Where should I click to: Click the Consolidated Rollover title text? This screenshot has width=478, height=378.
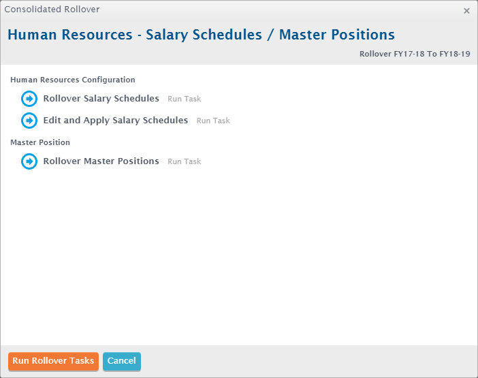point(52,10)
